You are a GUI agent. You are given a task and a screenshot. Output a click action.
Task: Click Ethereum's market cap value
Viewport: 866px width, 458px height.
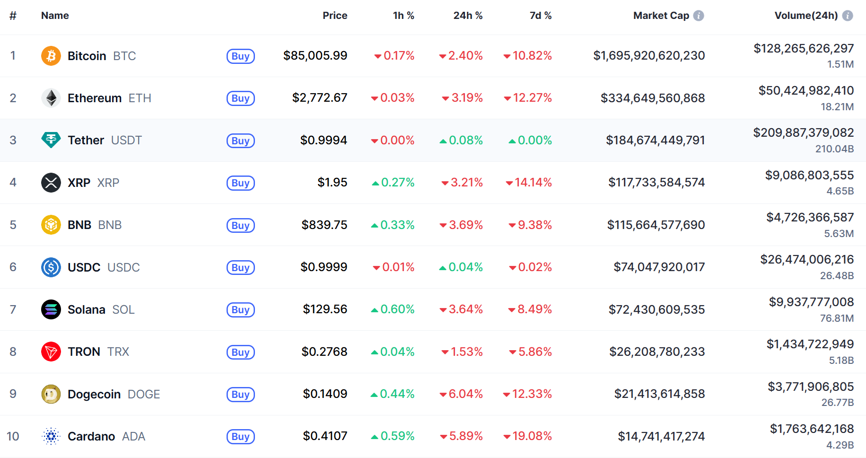(x=653, y=98)
